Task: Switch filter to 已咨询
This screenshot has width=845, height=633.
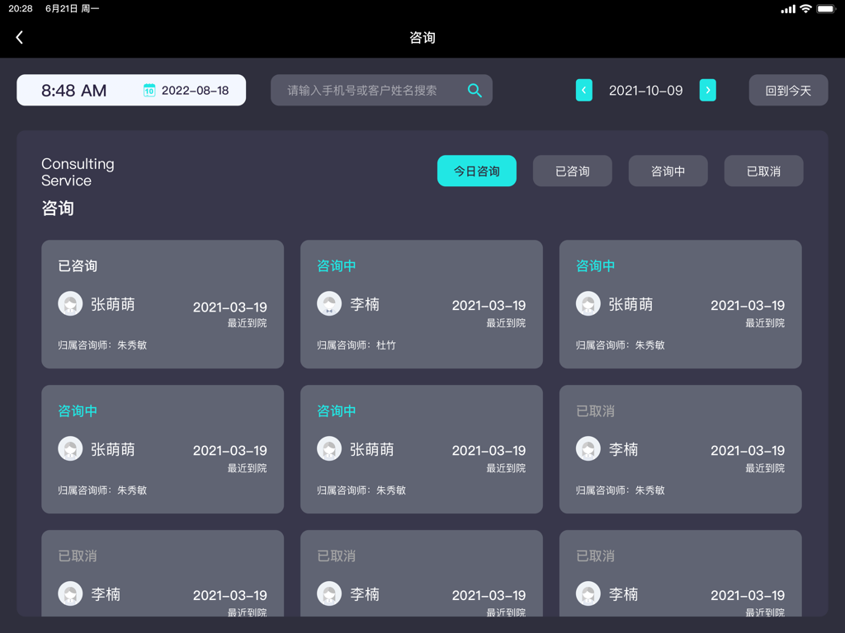Action: click(572, 171)
